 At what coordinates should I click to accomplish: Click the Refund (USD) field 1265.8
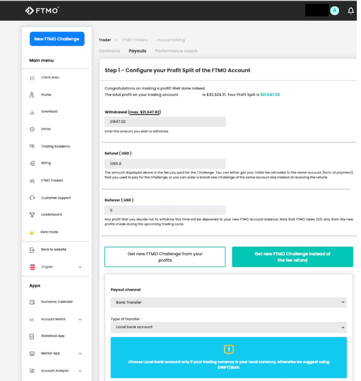coord(165,164)
